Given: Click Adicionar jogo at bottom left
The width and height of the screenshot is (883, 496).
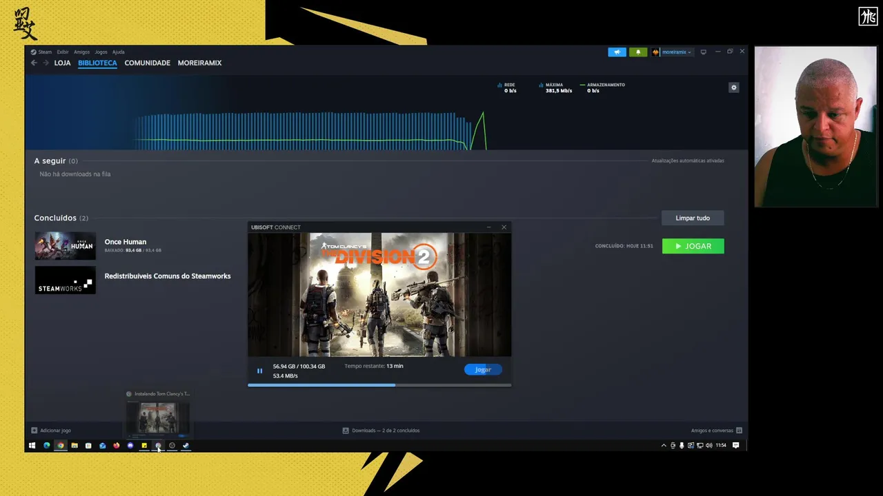Looking at the screenshot, I should tap(50, 431).
